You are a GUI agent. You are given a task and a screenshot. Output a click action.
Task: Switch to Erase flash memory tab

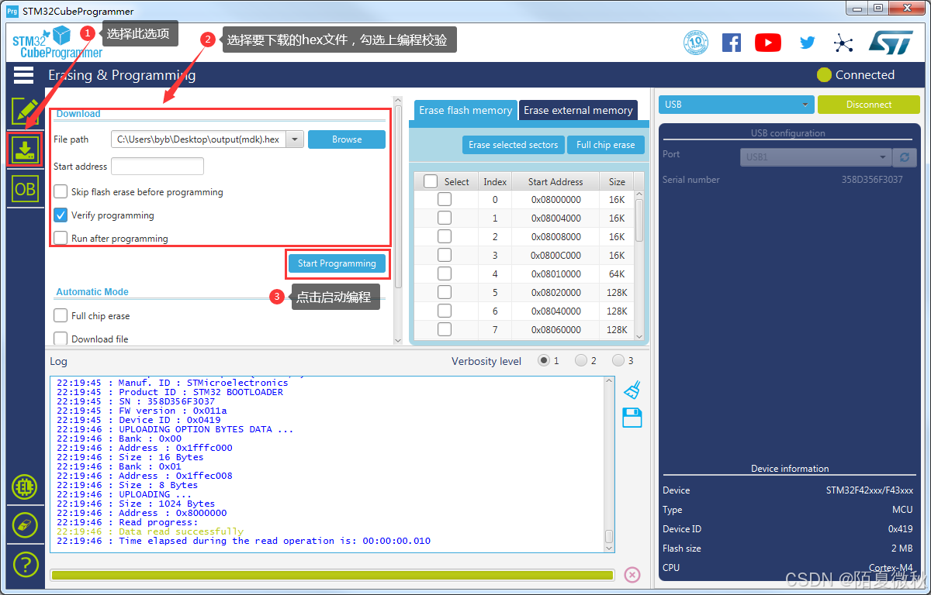tap(465, 110)
